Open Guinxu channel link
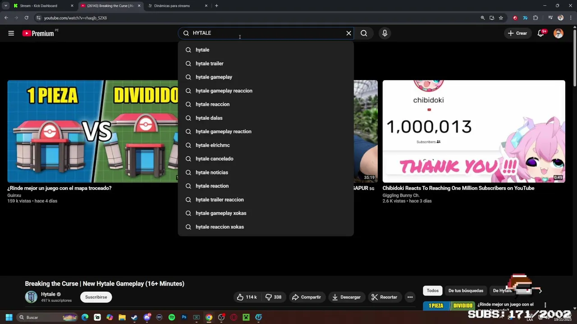Viewport: 577px width, 324px height. click(x=14, y=196)
